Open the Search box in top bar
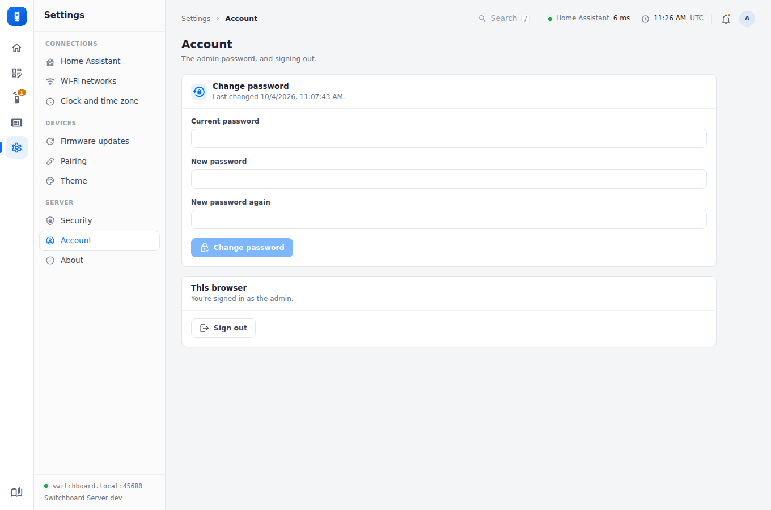Viewport: 771px width, 510px height. point(505,19)
